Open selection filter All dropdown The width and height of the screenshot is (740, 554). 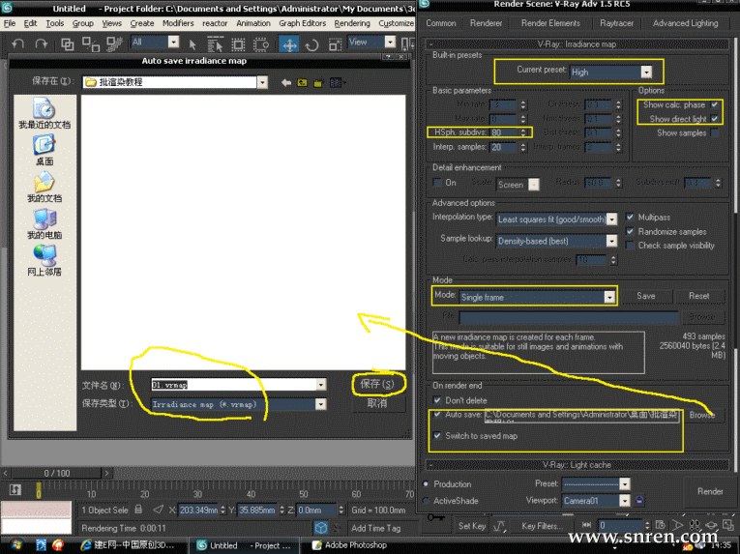pos(155,42)
